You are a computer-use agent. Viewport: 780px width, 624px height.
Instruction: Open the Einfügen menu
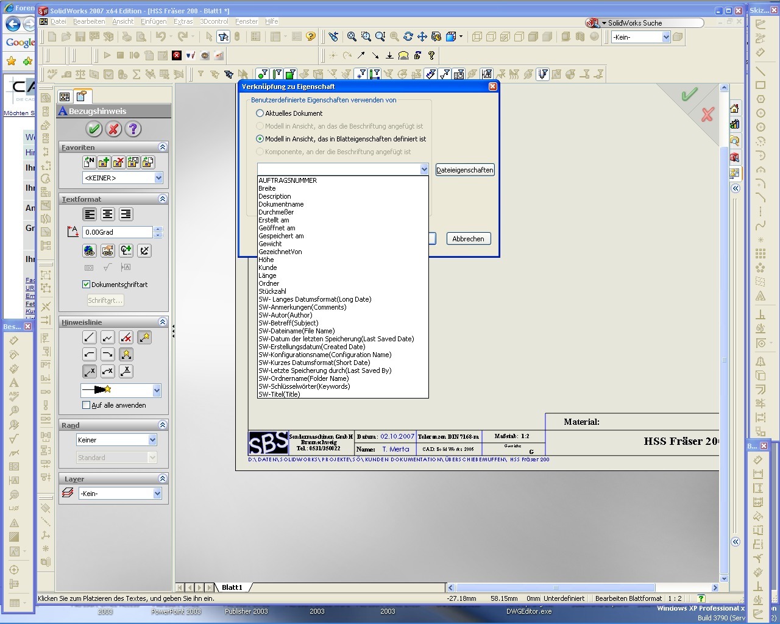[x=154, y=21]
